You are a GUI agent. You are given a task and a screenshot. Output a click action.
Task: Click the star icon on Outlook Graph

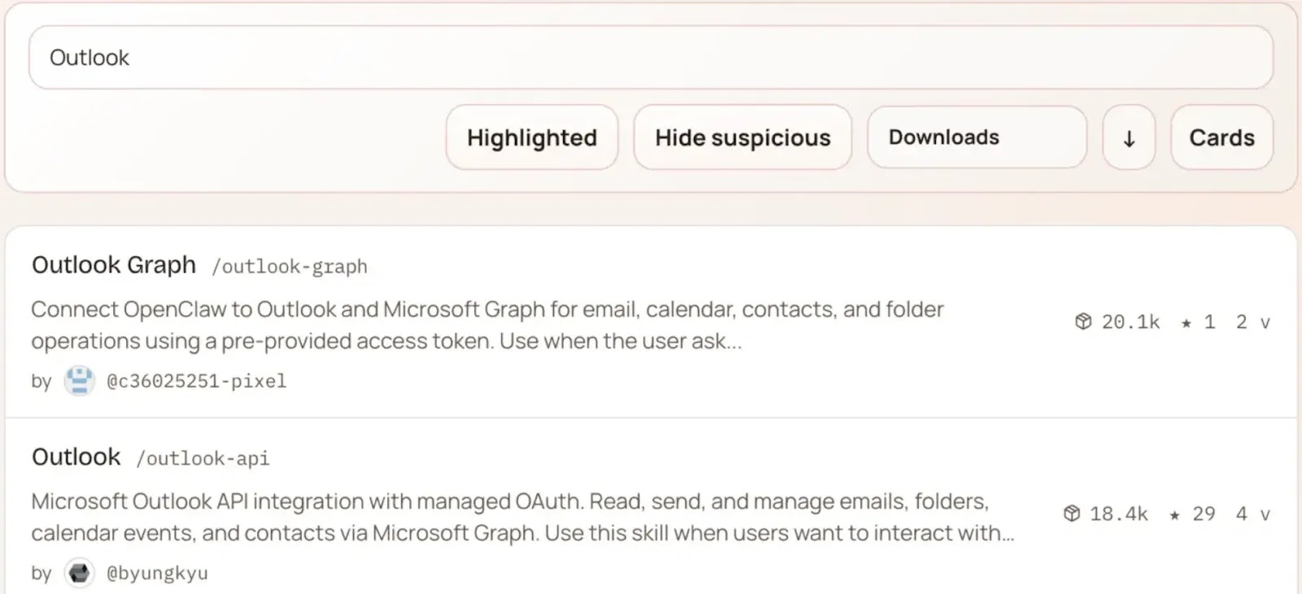1186,323
